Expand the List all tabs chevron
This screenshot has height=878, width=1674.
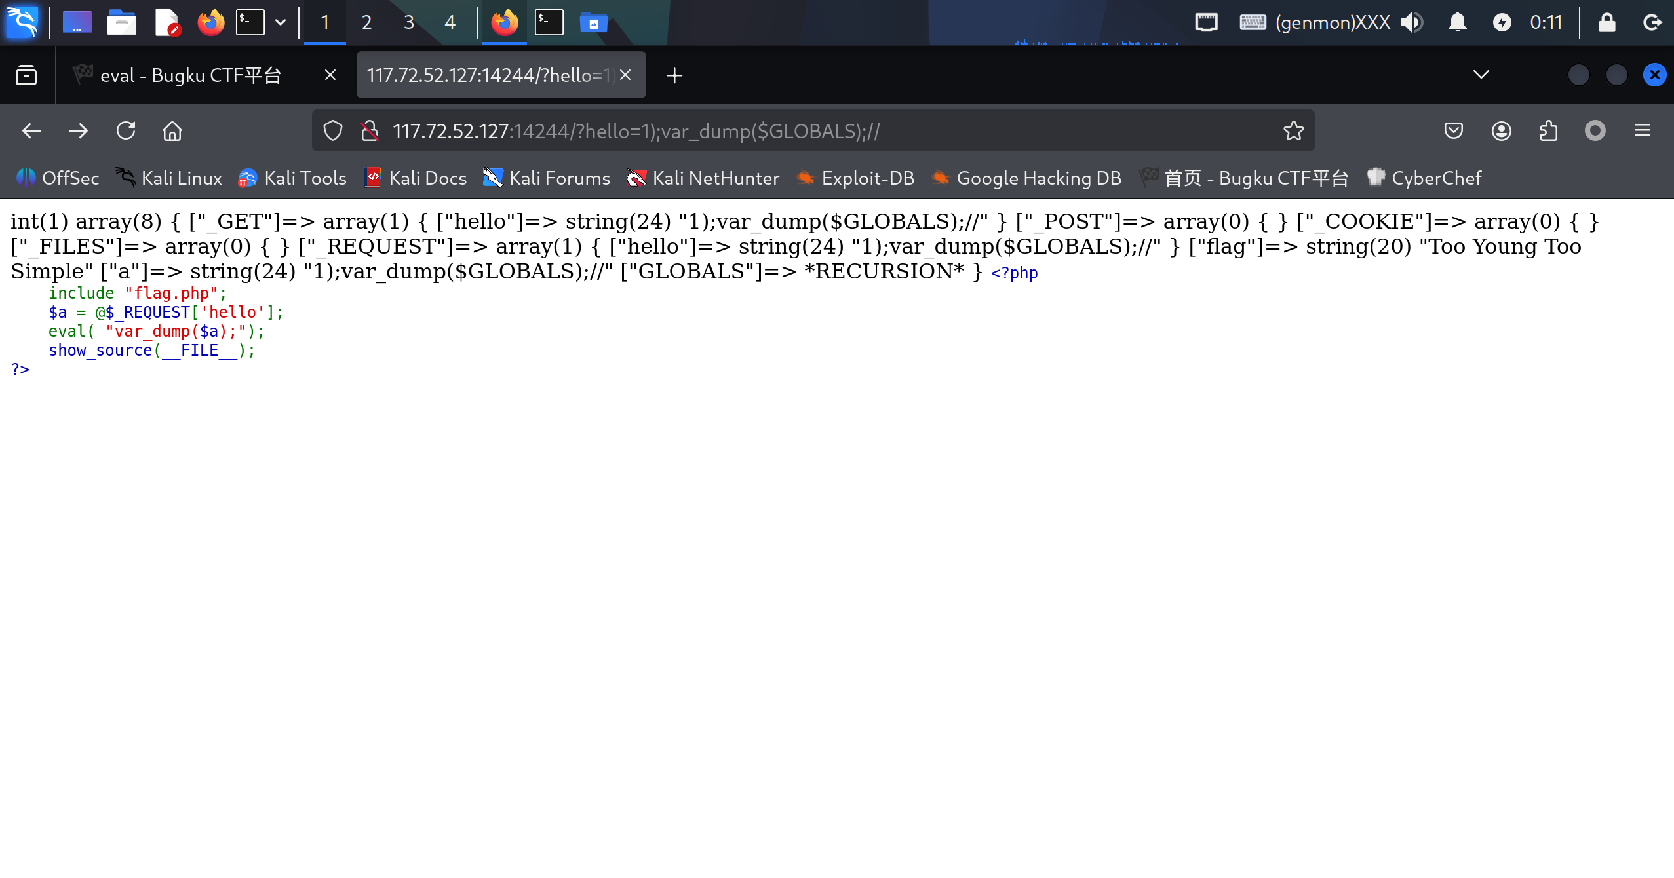[x=1481, y=75]
